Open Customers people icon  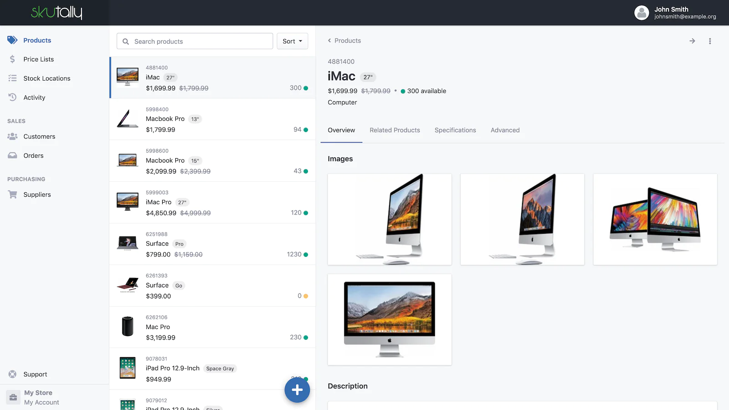click(x=12, y=136)
